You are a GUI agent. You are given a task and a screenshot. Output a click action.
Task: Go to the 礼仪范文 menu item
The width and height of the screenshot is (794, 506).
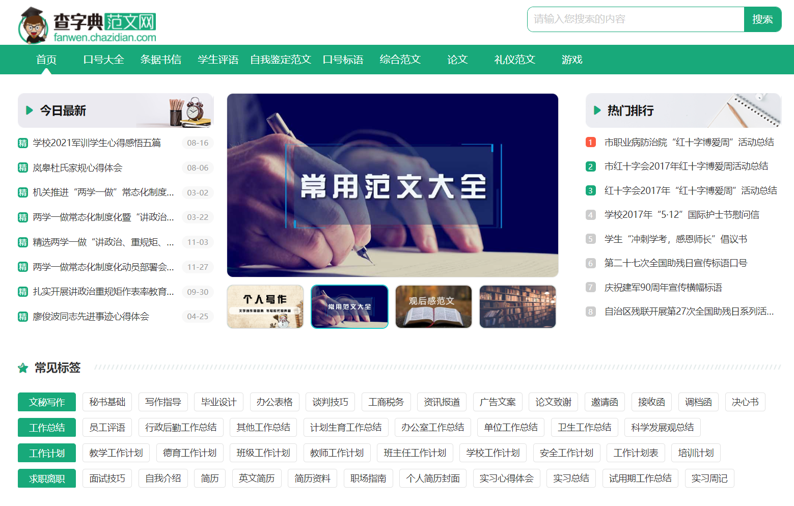514,60
